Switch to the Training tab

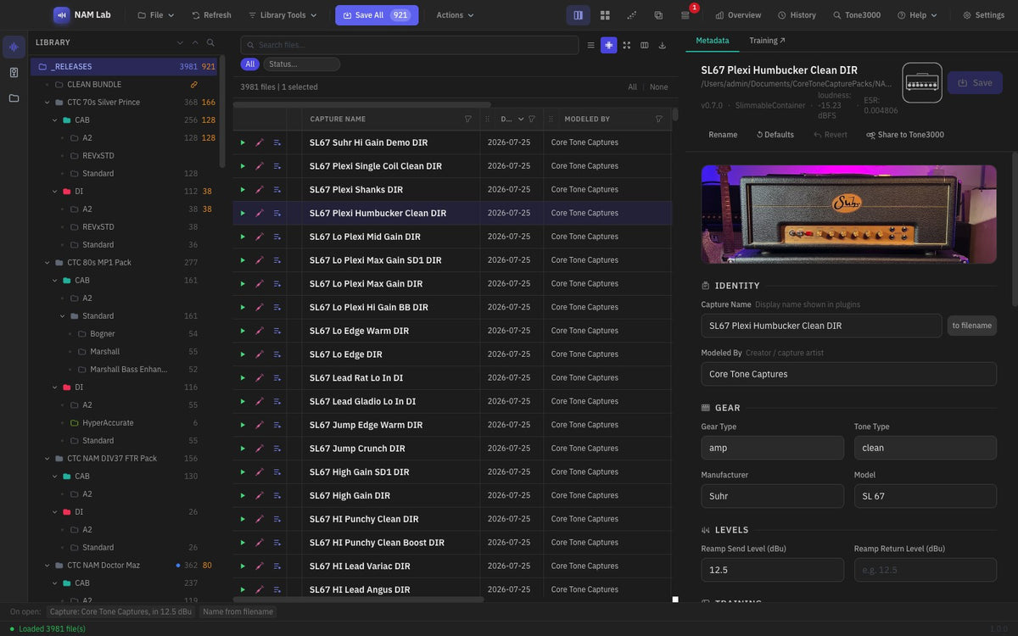pyautogui.click(x=767, y=41)
